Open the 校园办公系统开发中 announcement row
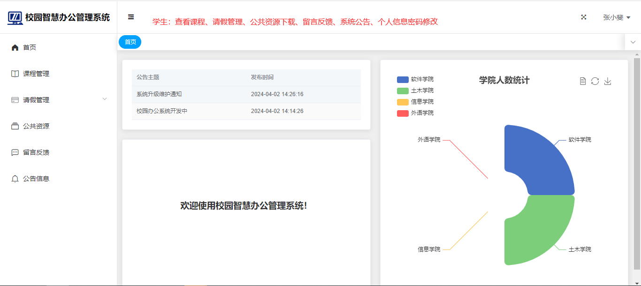641x286 pixels. point(162,111)
